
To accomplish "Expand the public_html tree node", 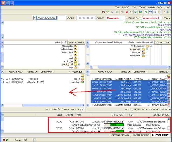I will point(79,65).
